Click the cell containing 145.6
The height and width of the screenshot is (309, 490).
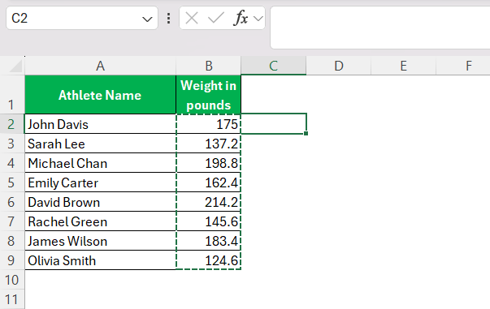click(x=209, y=221)
